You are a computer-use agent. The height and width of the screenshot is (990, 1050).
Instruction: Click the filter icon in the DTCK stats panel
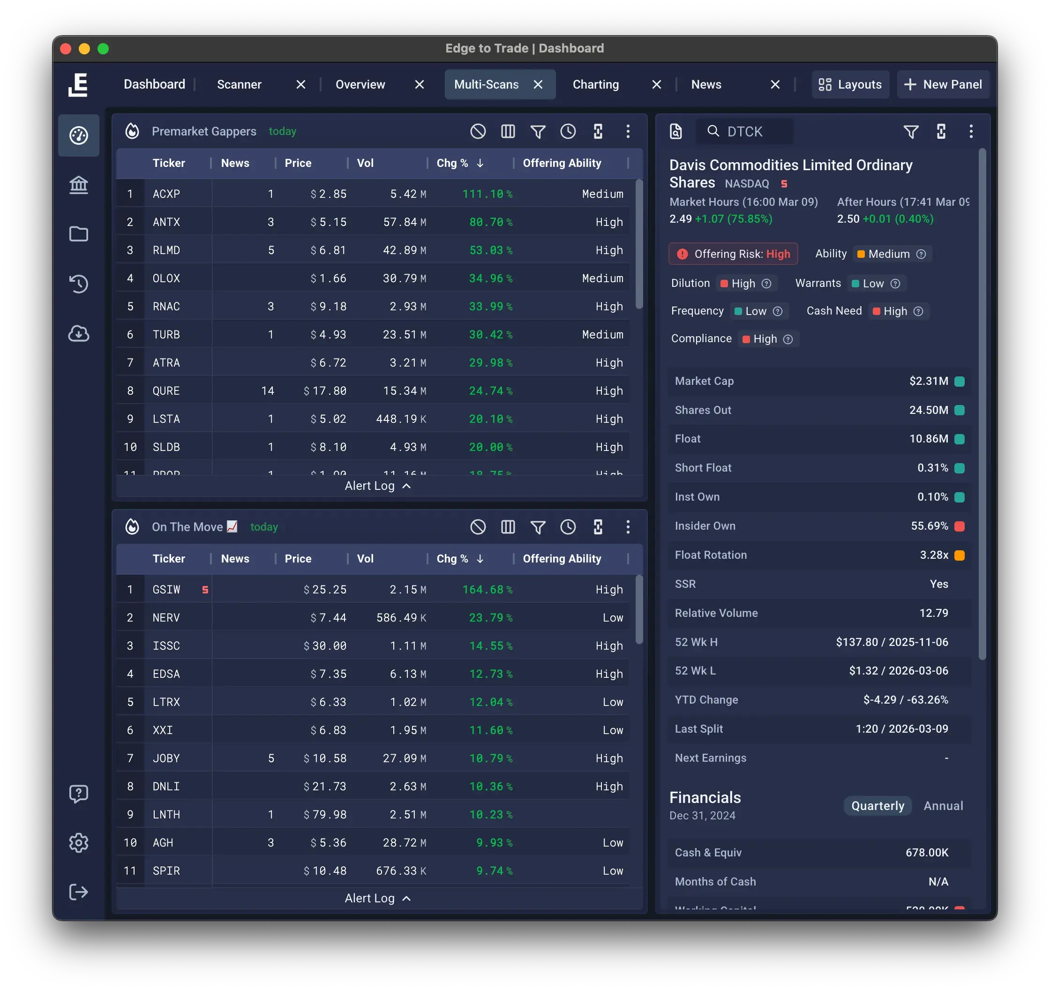(911, 132)
